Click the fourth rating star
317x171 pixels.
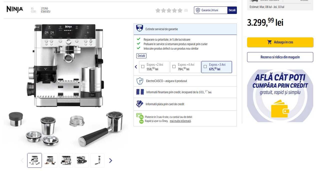pos(174,10)
